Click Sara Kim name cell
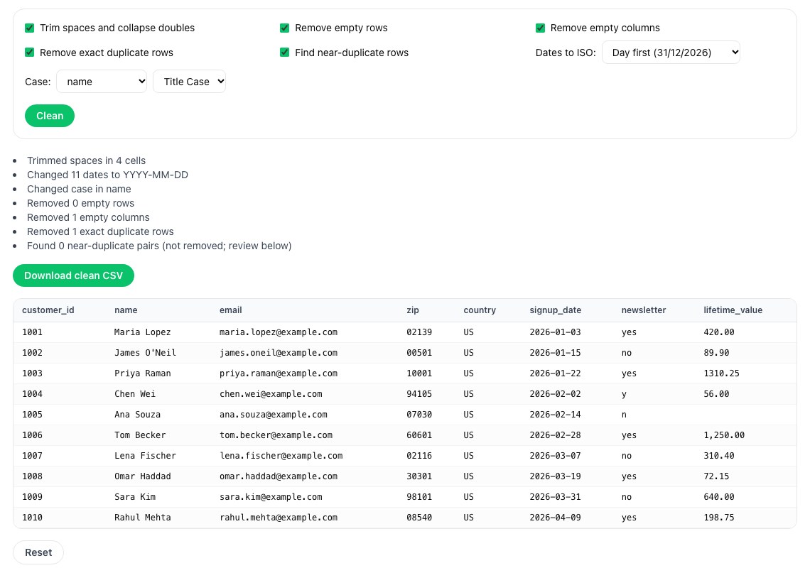Screen dimensions: 810x568 (x=135, y=497)
